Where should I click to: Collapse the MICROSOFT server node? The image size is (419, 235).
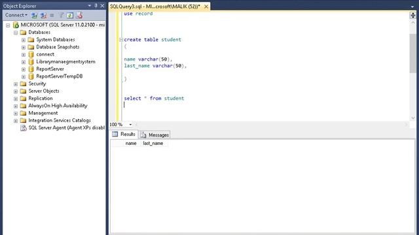pyautogui.click(x=8, y=25)
